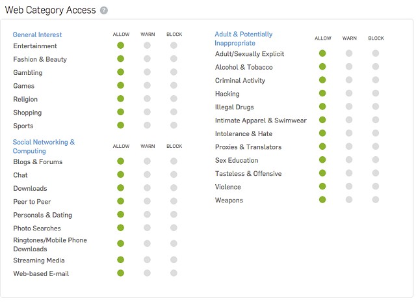Block Proxies & Translators sites

(376, 146)
